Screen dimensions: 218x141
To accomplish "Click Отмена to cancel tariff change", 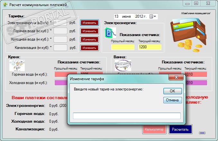I will (172, 100).
